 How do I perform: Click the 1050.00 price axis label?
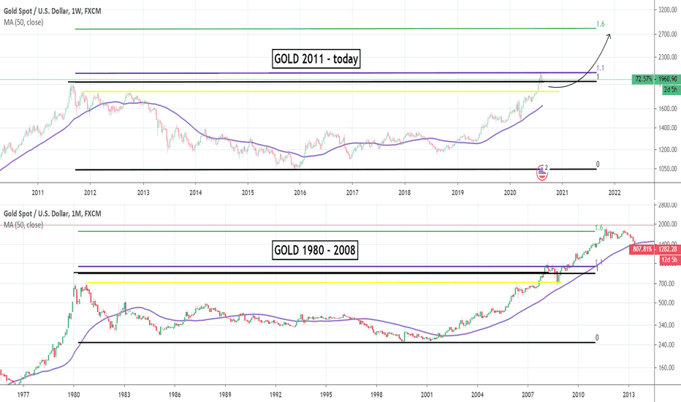click(x=667, y=169)
